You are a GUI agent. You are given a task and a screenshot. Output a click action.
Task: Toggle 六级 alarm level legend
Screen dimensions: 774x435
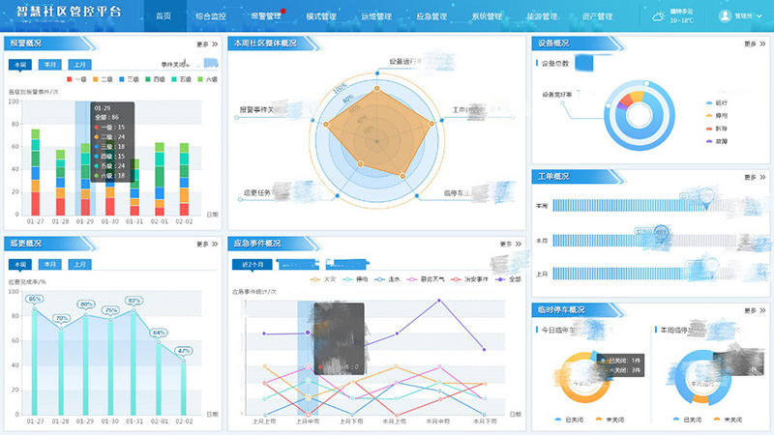click(207, 79)
